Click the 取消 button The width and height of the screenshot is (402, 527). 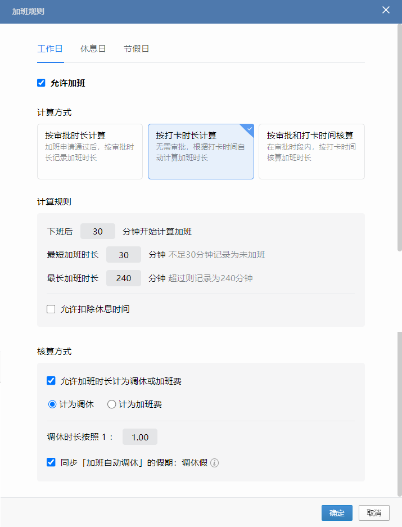tap(374, 513)
